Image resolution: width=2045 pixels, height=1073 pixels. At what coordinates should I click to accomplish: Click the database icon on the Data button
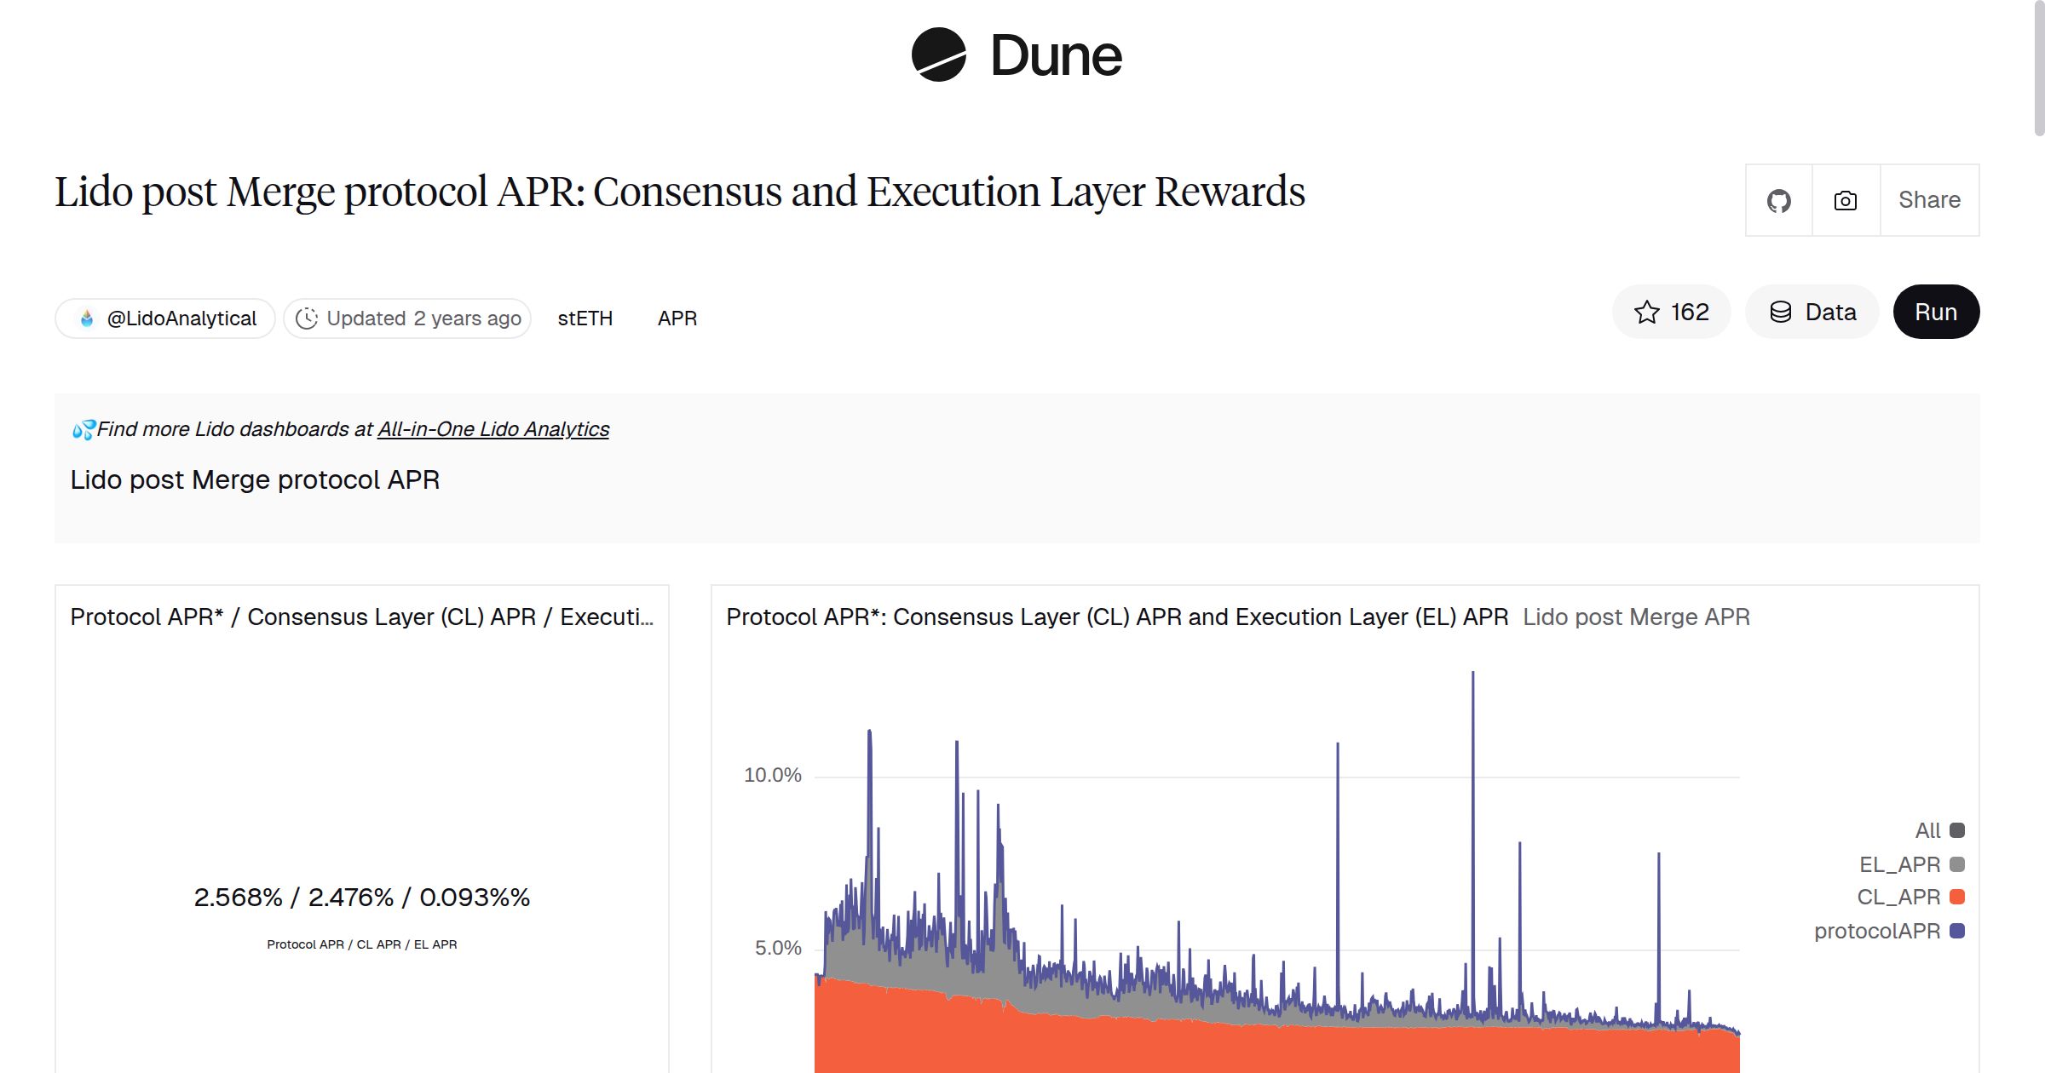point(1782,312)
